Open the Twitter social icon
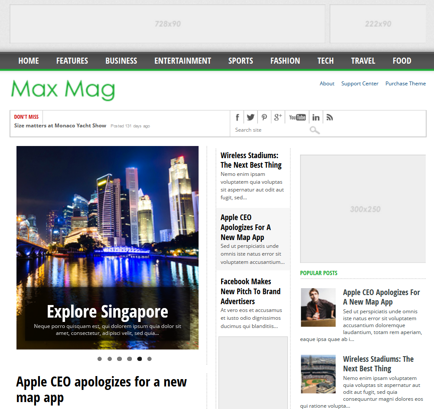 251,117
